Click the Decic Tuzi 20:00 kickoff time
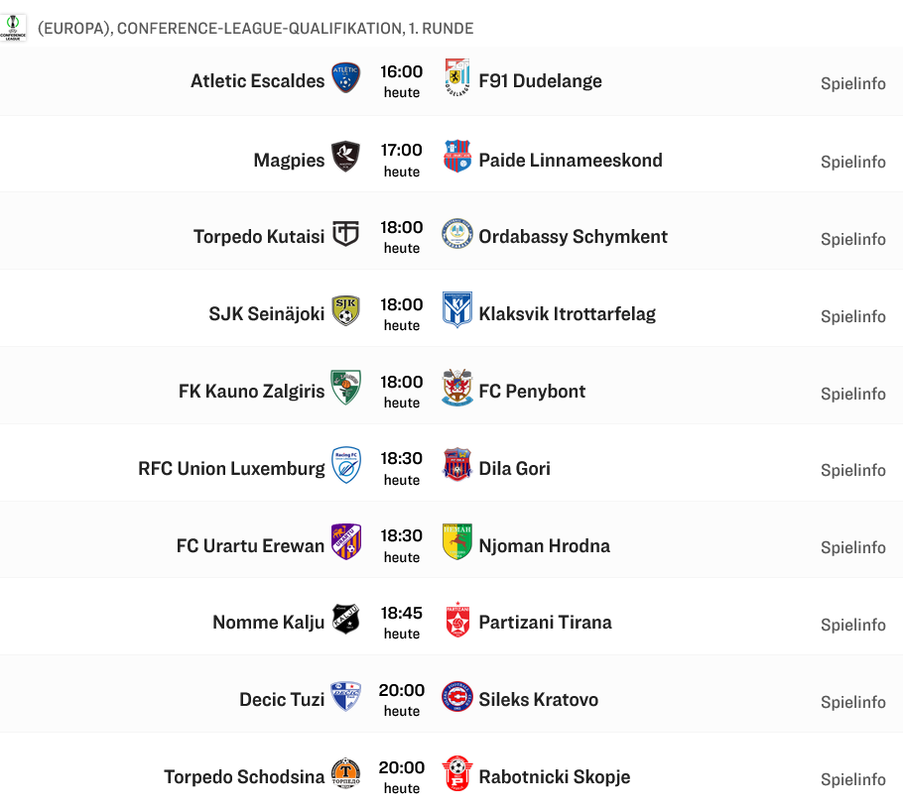This screenshot has height=809, width=903. tap(402, 691)
